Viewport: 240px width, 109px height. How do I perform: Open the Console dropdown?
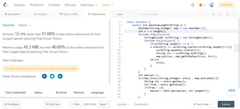coord(123,104)
